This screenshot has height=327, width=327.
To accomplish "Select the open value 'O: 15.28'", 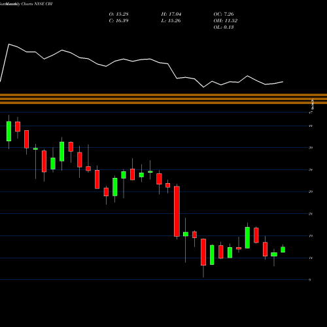I will (x=118, y=14).
